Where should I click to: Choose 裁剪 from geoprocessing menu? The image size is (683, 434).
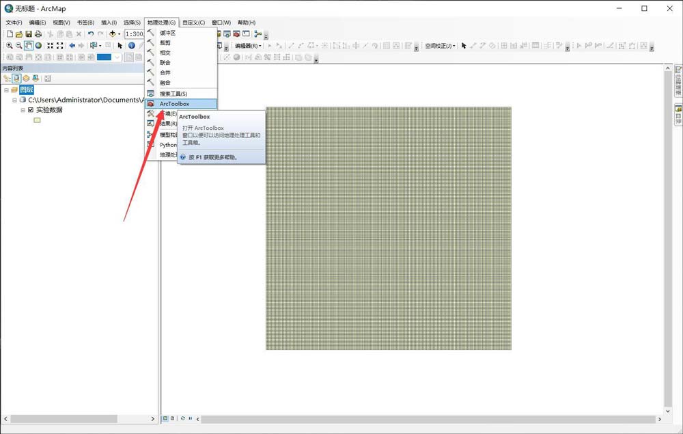pyautogui.click(x=181, y=42)
